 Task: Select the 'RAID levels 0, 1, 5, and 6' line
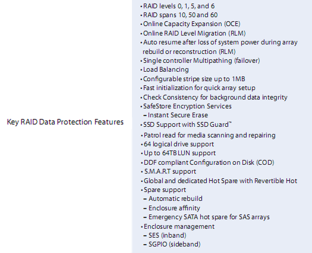pos(178,6)
